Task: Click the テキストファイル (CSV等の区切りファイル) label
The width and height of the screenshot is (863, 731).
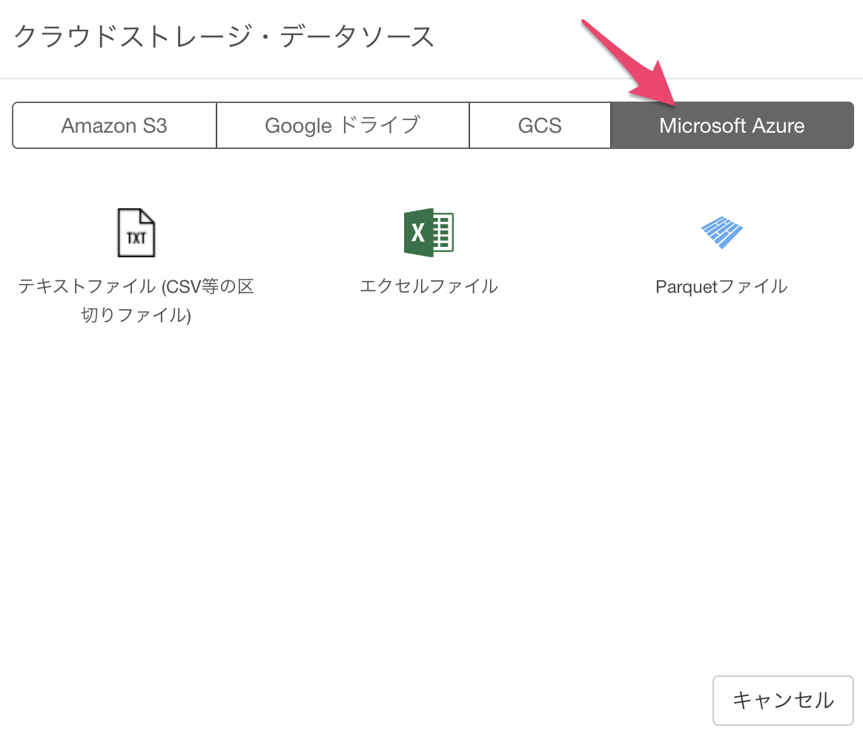Action: pyautogui.click(x=136, y=300)
